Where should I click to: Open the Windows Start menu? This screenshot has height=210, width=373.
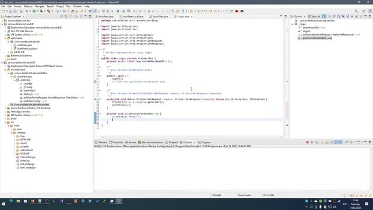pyautogui.click(x=3, y=204)
